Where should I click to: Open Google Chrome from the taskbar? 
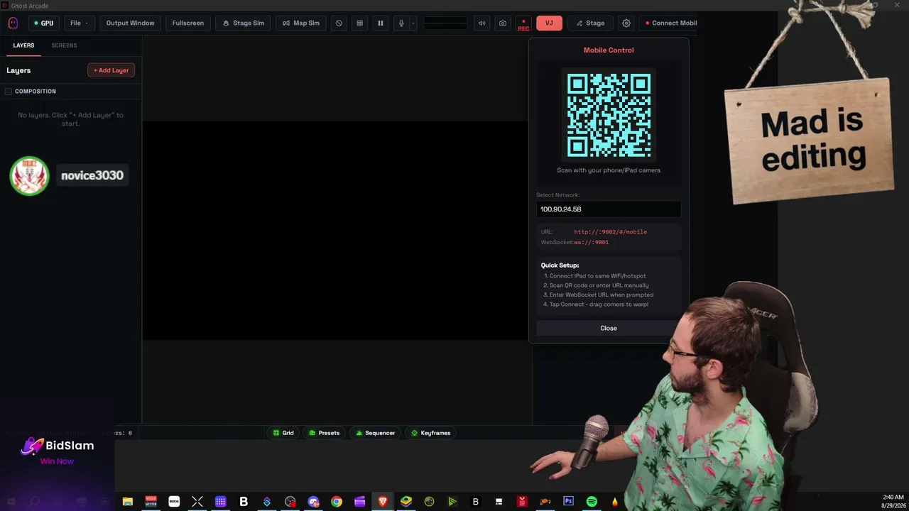337,502
